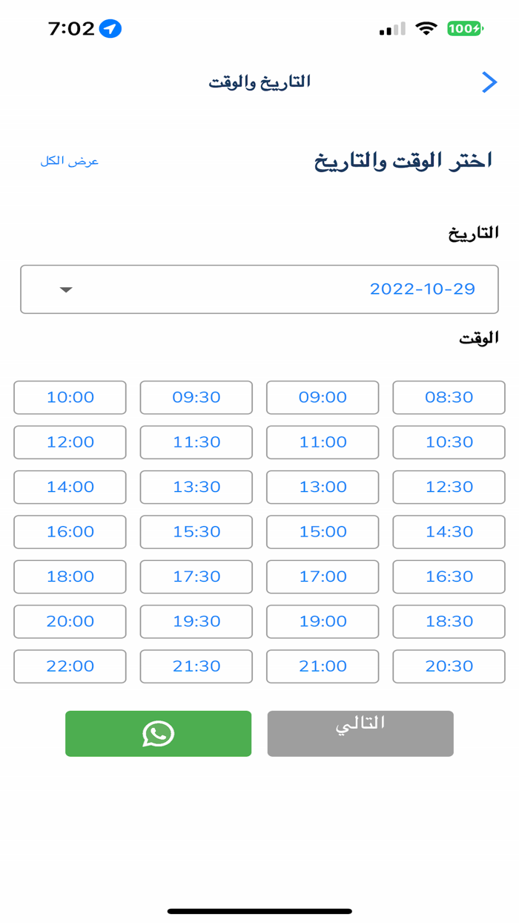Image resolution: width=519 pixels, height=923 pixels.
Task: Choose the 10:00 appointment time
Action: pyautogui.click(x=70, y=397)
